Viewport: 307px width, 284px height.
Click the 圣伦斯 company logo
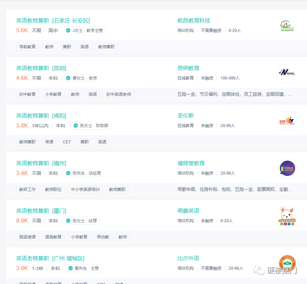click(x=287, y=121)
